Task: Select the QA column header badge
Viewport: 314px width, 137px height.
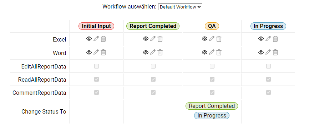Action: click(212, 26)
